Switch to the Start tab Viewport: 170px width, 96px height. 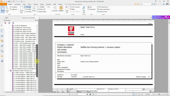pos(7,18)
